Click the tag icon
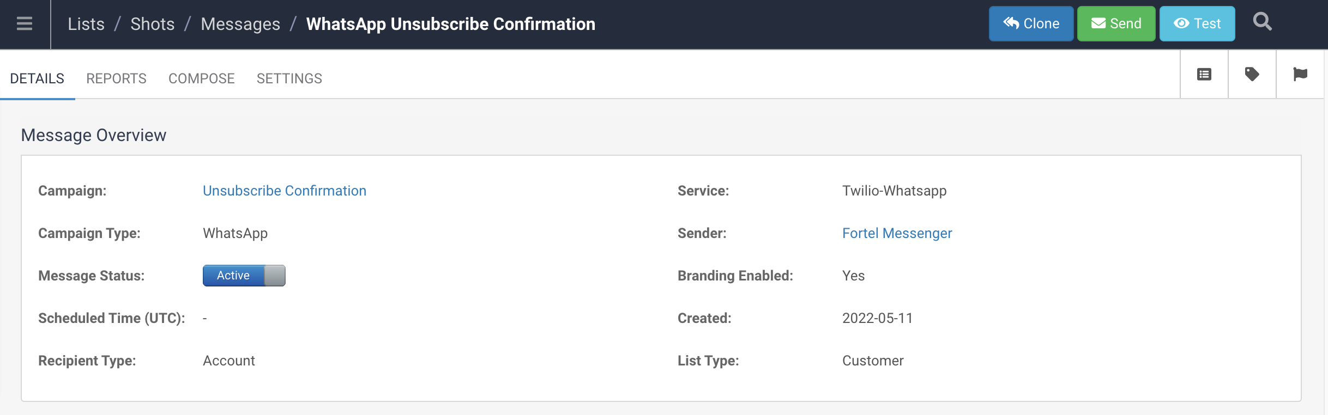The height and width of the screenshot is (415, 1328). coord(1252,75)
